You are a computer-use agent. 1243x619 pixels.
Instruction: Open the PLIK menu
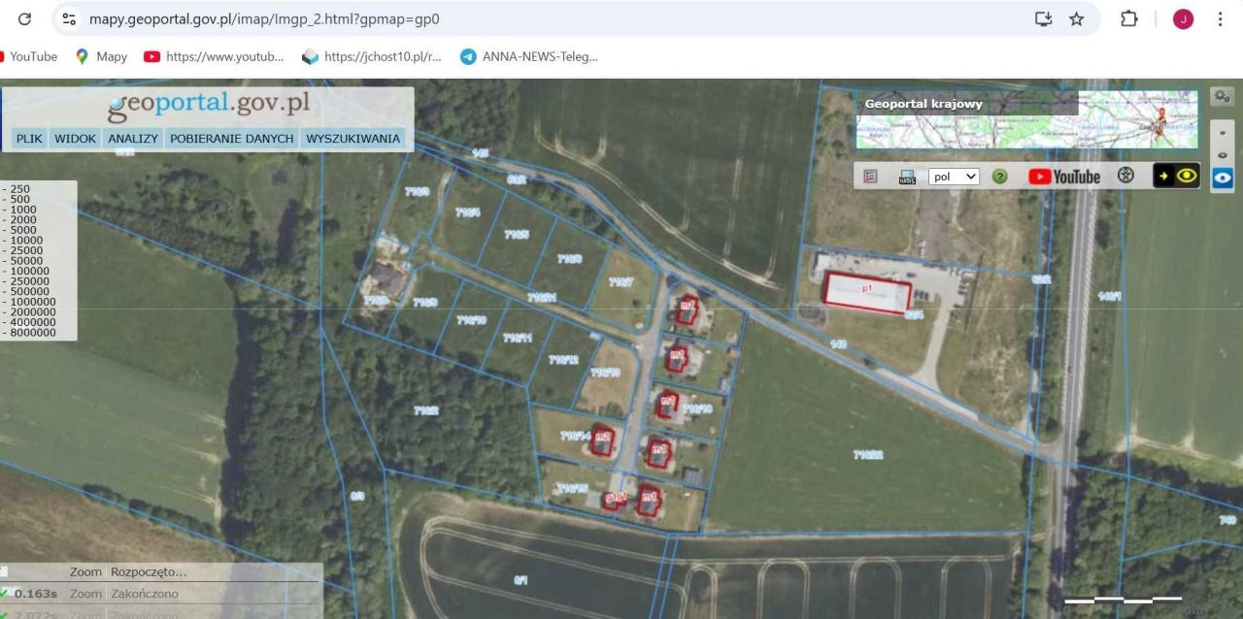[29, 139]
